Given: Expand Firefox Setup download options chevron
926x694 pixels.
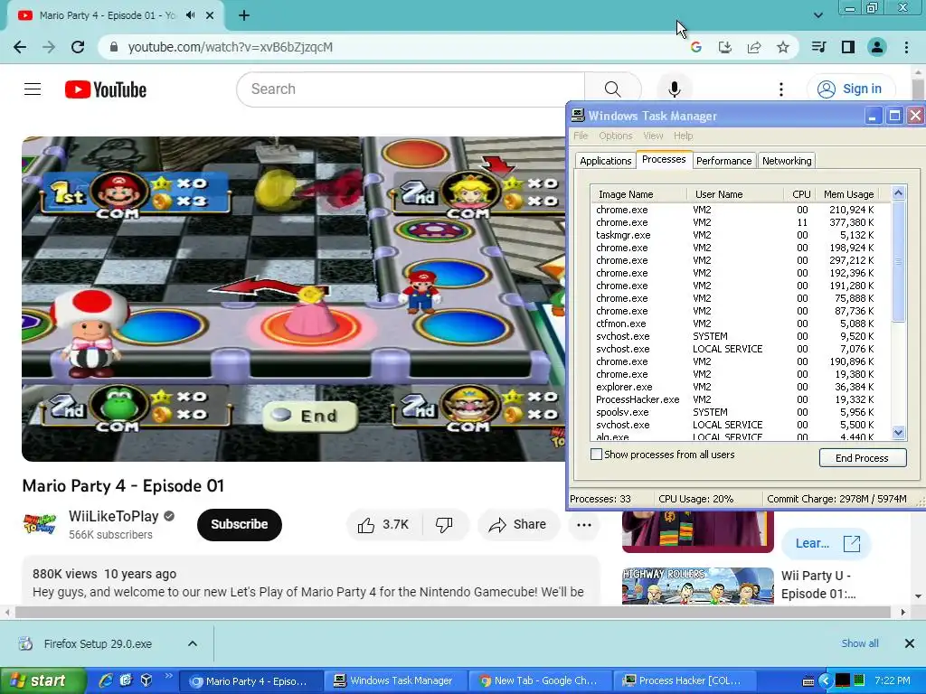Looking at the screenshot, I should pyautogui.click(x=193, y=643).
